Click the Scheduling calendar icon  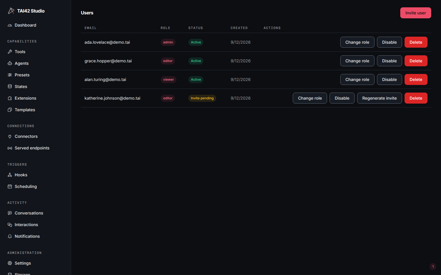tap(10, 187)
